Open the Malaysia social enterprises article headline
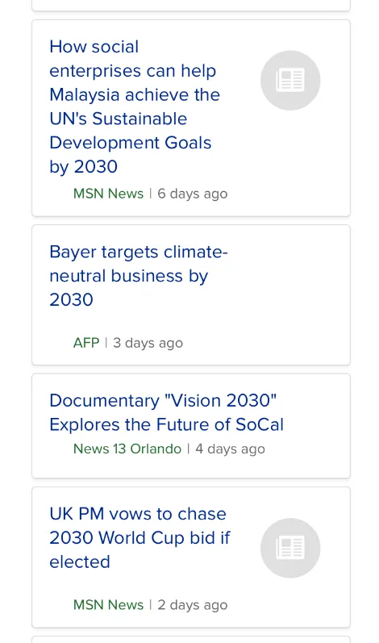This screenshot has height=643, width=379. pos(135,106)
